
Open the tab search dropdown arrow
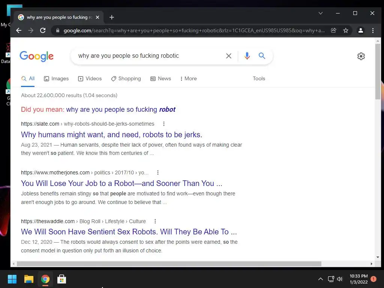321,13
